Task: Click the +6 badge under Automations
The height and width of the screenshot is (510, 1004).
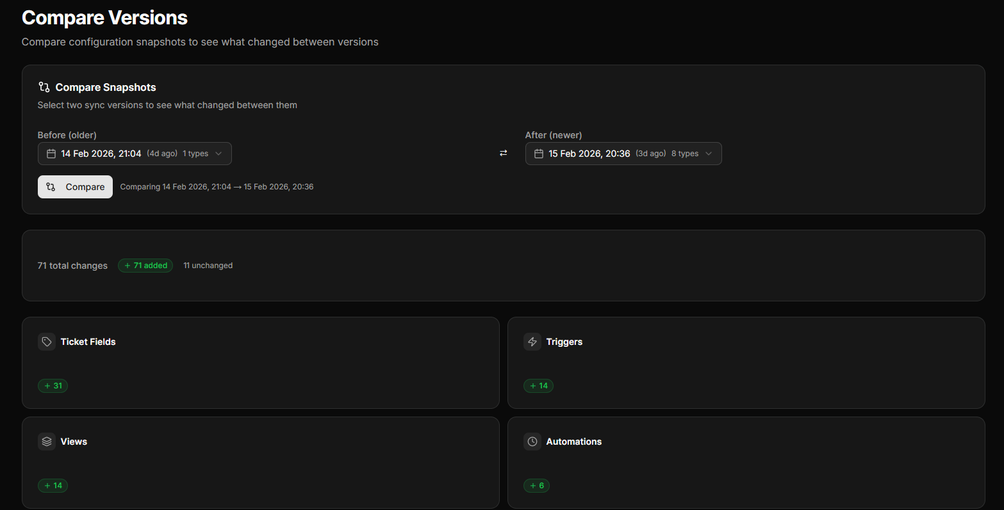Action: pos(536,485)
